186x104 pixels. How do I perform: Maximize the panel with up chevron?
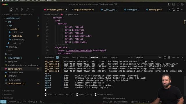[x=178, y=57]
